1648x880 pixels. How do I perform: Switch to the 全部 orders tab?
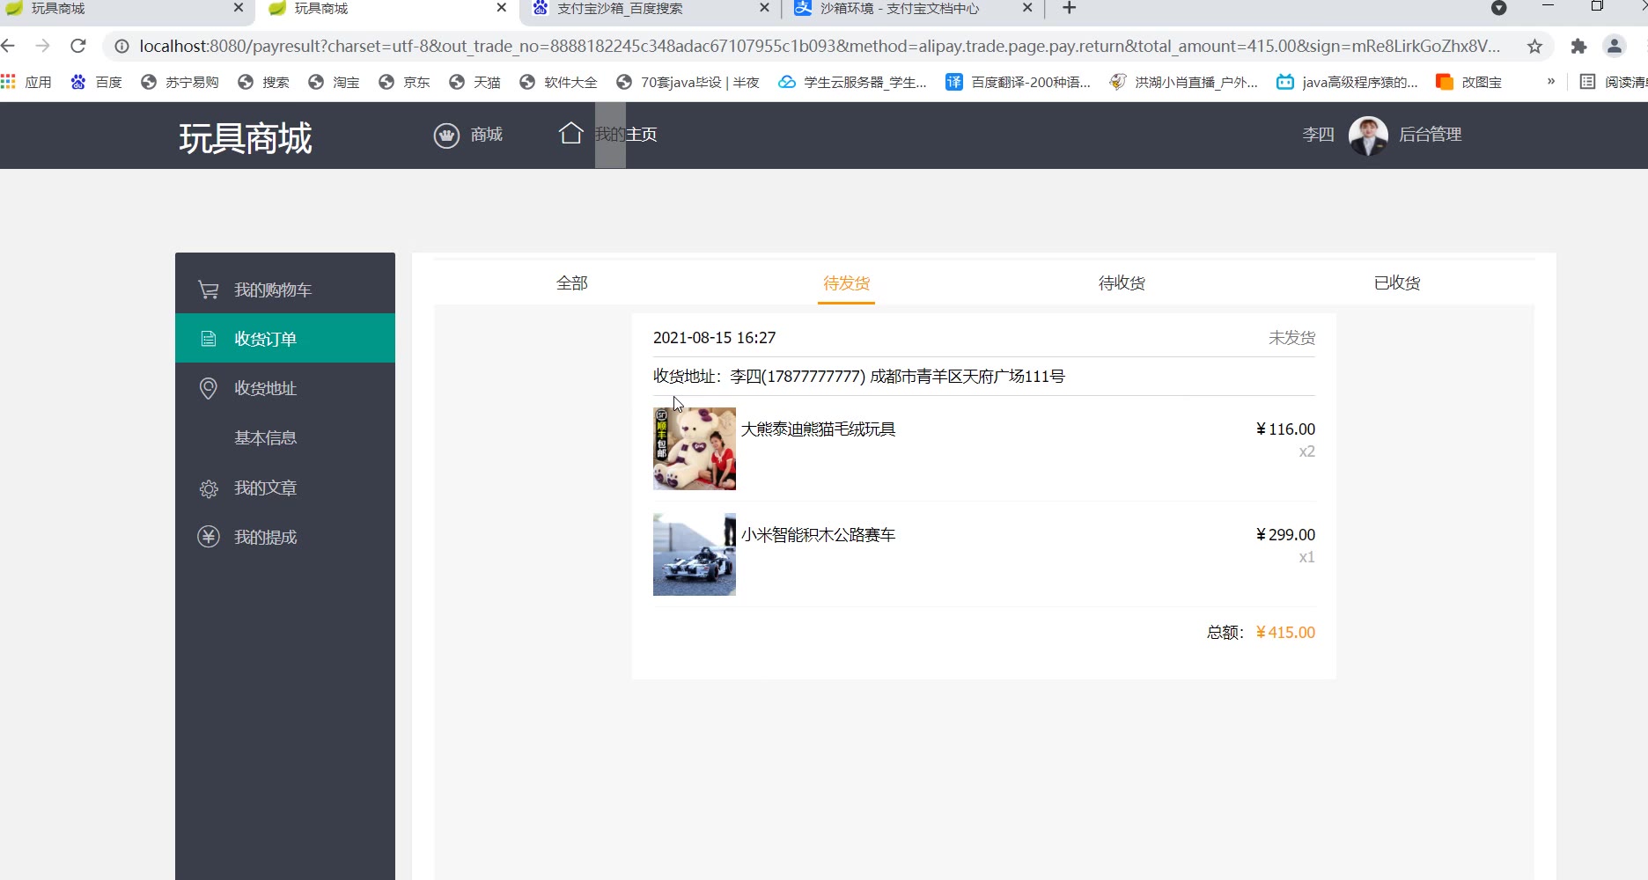click(571, 283)
